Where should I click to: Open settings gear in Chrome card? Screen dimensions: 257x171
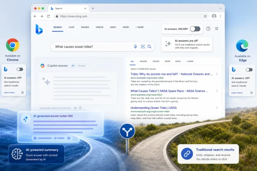[x=22, y=93]
